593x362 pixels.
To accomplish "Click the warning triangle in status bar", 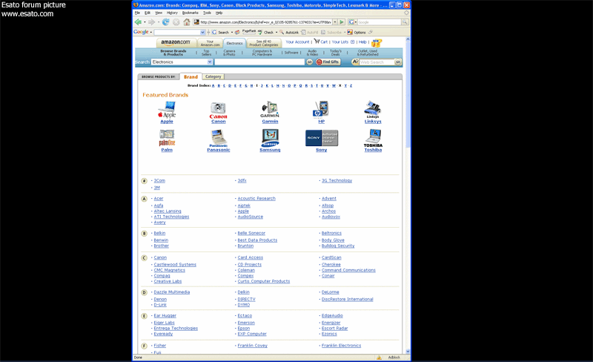I will pyautogui.click(x=379, y=358).
